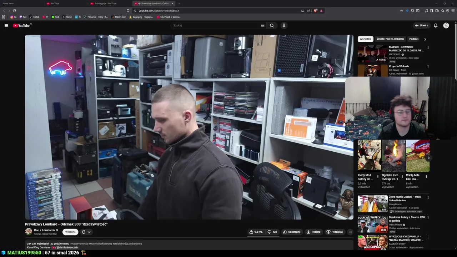Click the browser address bar URL

point(159,11)
